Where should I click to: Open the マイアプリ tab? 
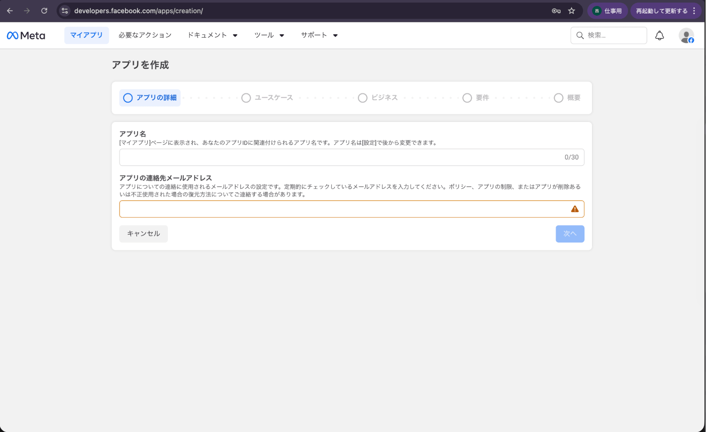(x=87, y=35)
